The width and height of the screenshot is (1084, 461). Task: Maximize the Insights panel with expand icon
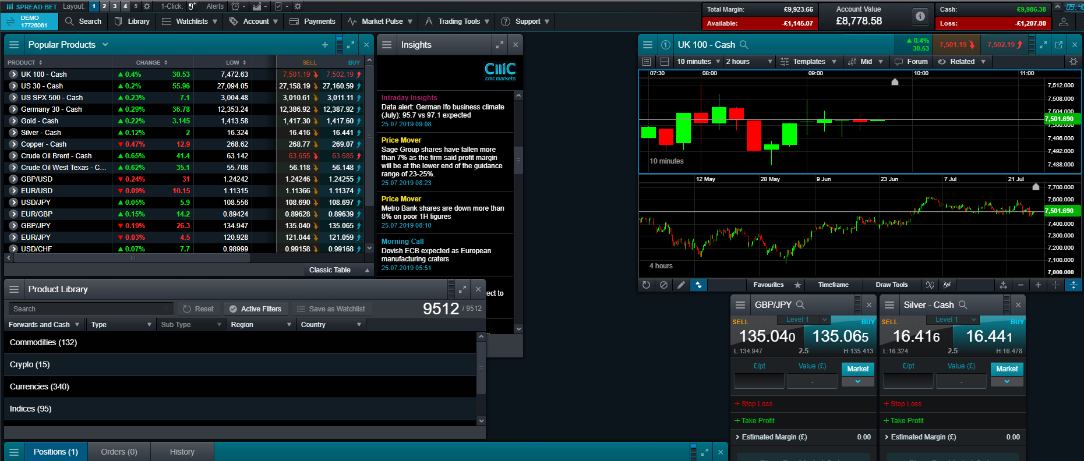[x=500, y=45]
